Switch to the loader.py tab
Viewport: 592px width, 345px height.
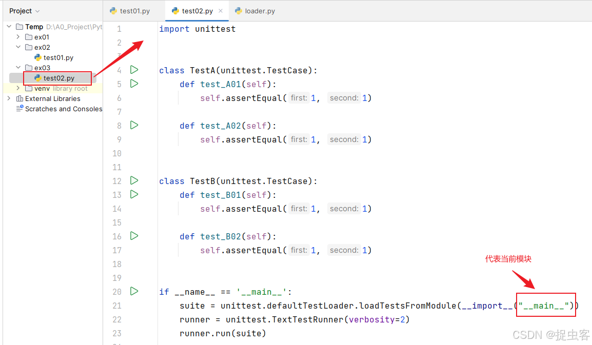(255, 11)
